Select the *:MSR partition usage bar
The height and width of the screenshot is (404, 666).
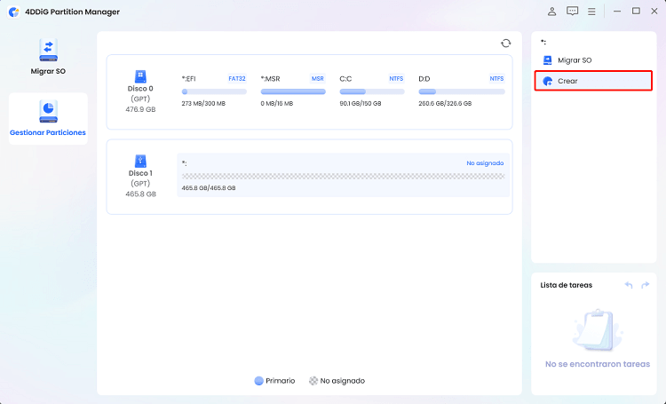293,91
